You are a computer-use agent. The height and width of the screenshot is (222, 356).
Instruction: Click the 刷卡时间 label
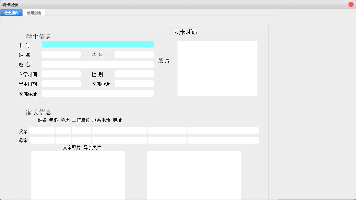186,32
